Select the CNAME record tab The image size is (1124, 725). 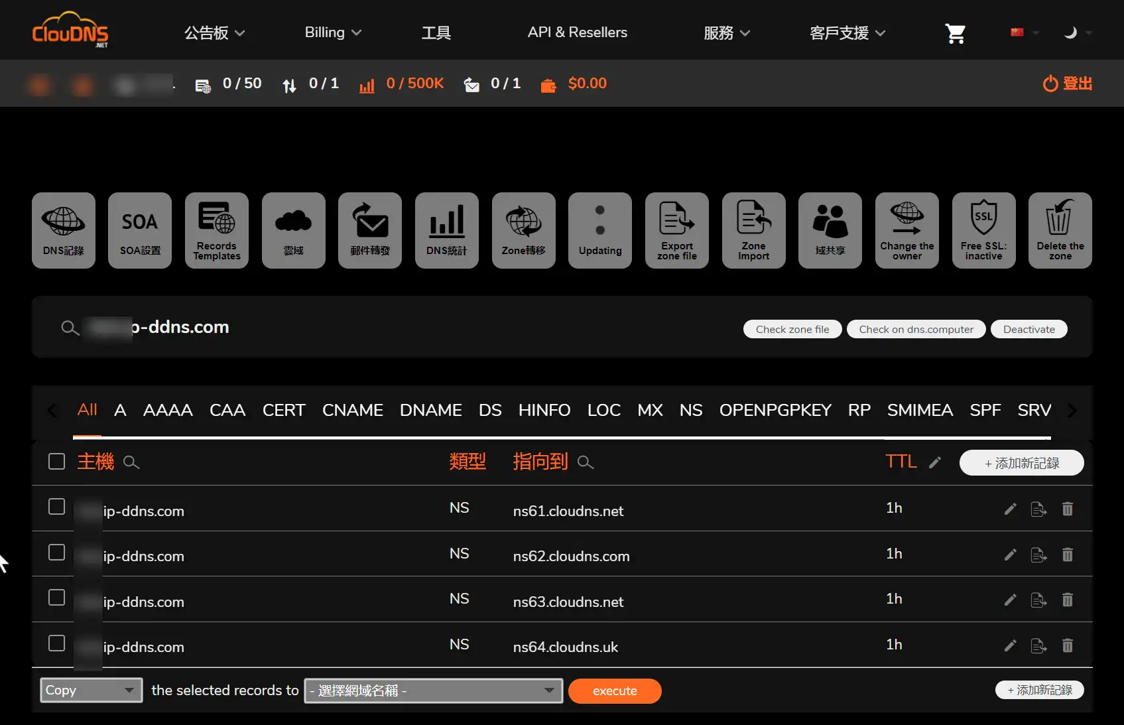click(353, 410)
